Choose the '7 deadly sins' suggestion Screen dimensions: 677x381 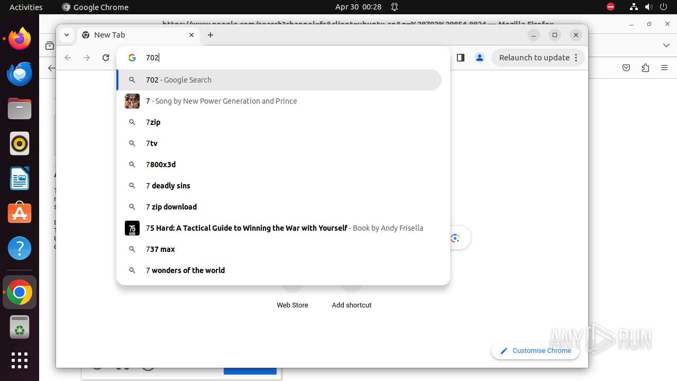point(279,186)
